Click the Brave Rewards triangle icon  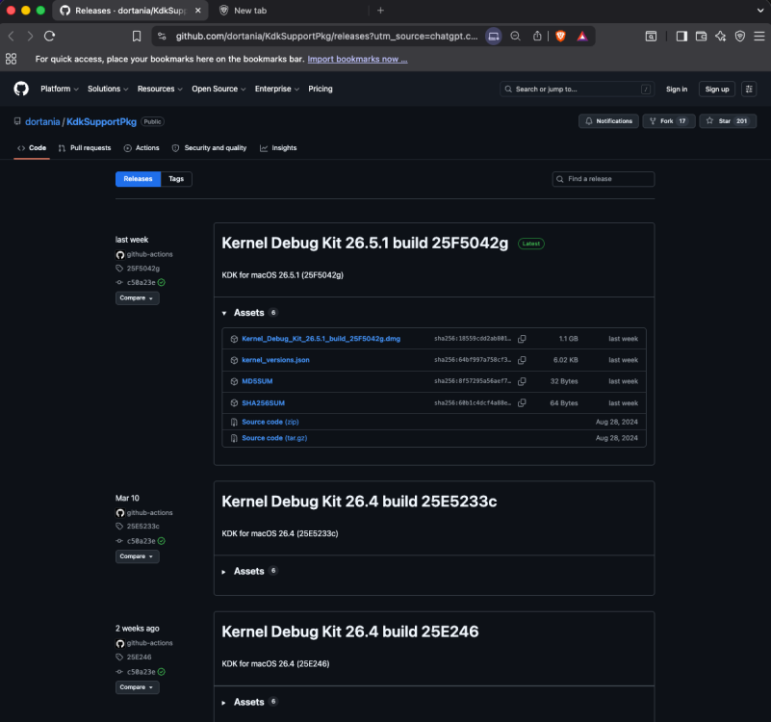click(582, 36)
